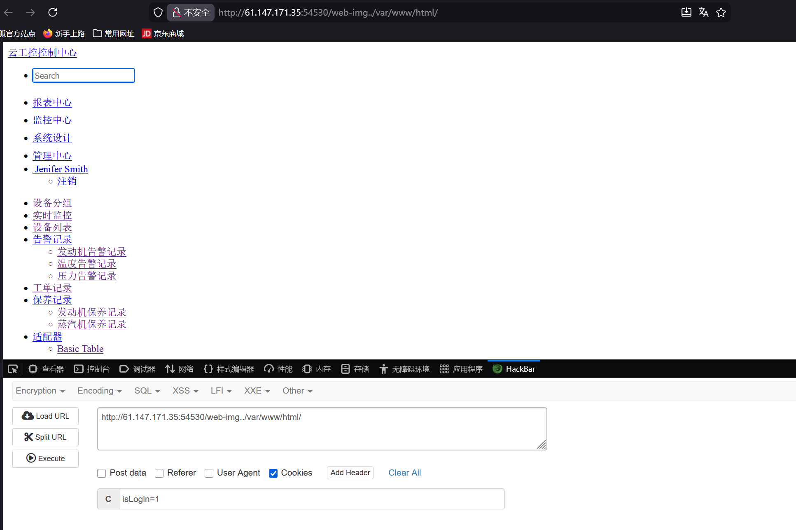Click the Search input field
This screenshot has height=530, width=796.
pyautogui.click(x=84, y=75)
